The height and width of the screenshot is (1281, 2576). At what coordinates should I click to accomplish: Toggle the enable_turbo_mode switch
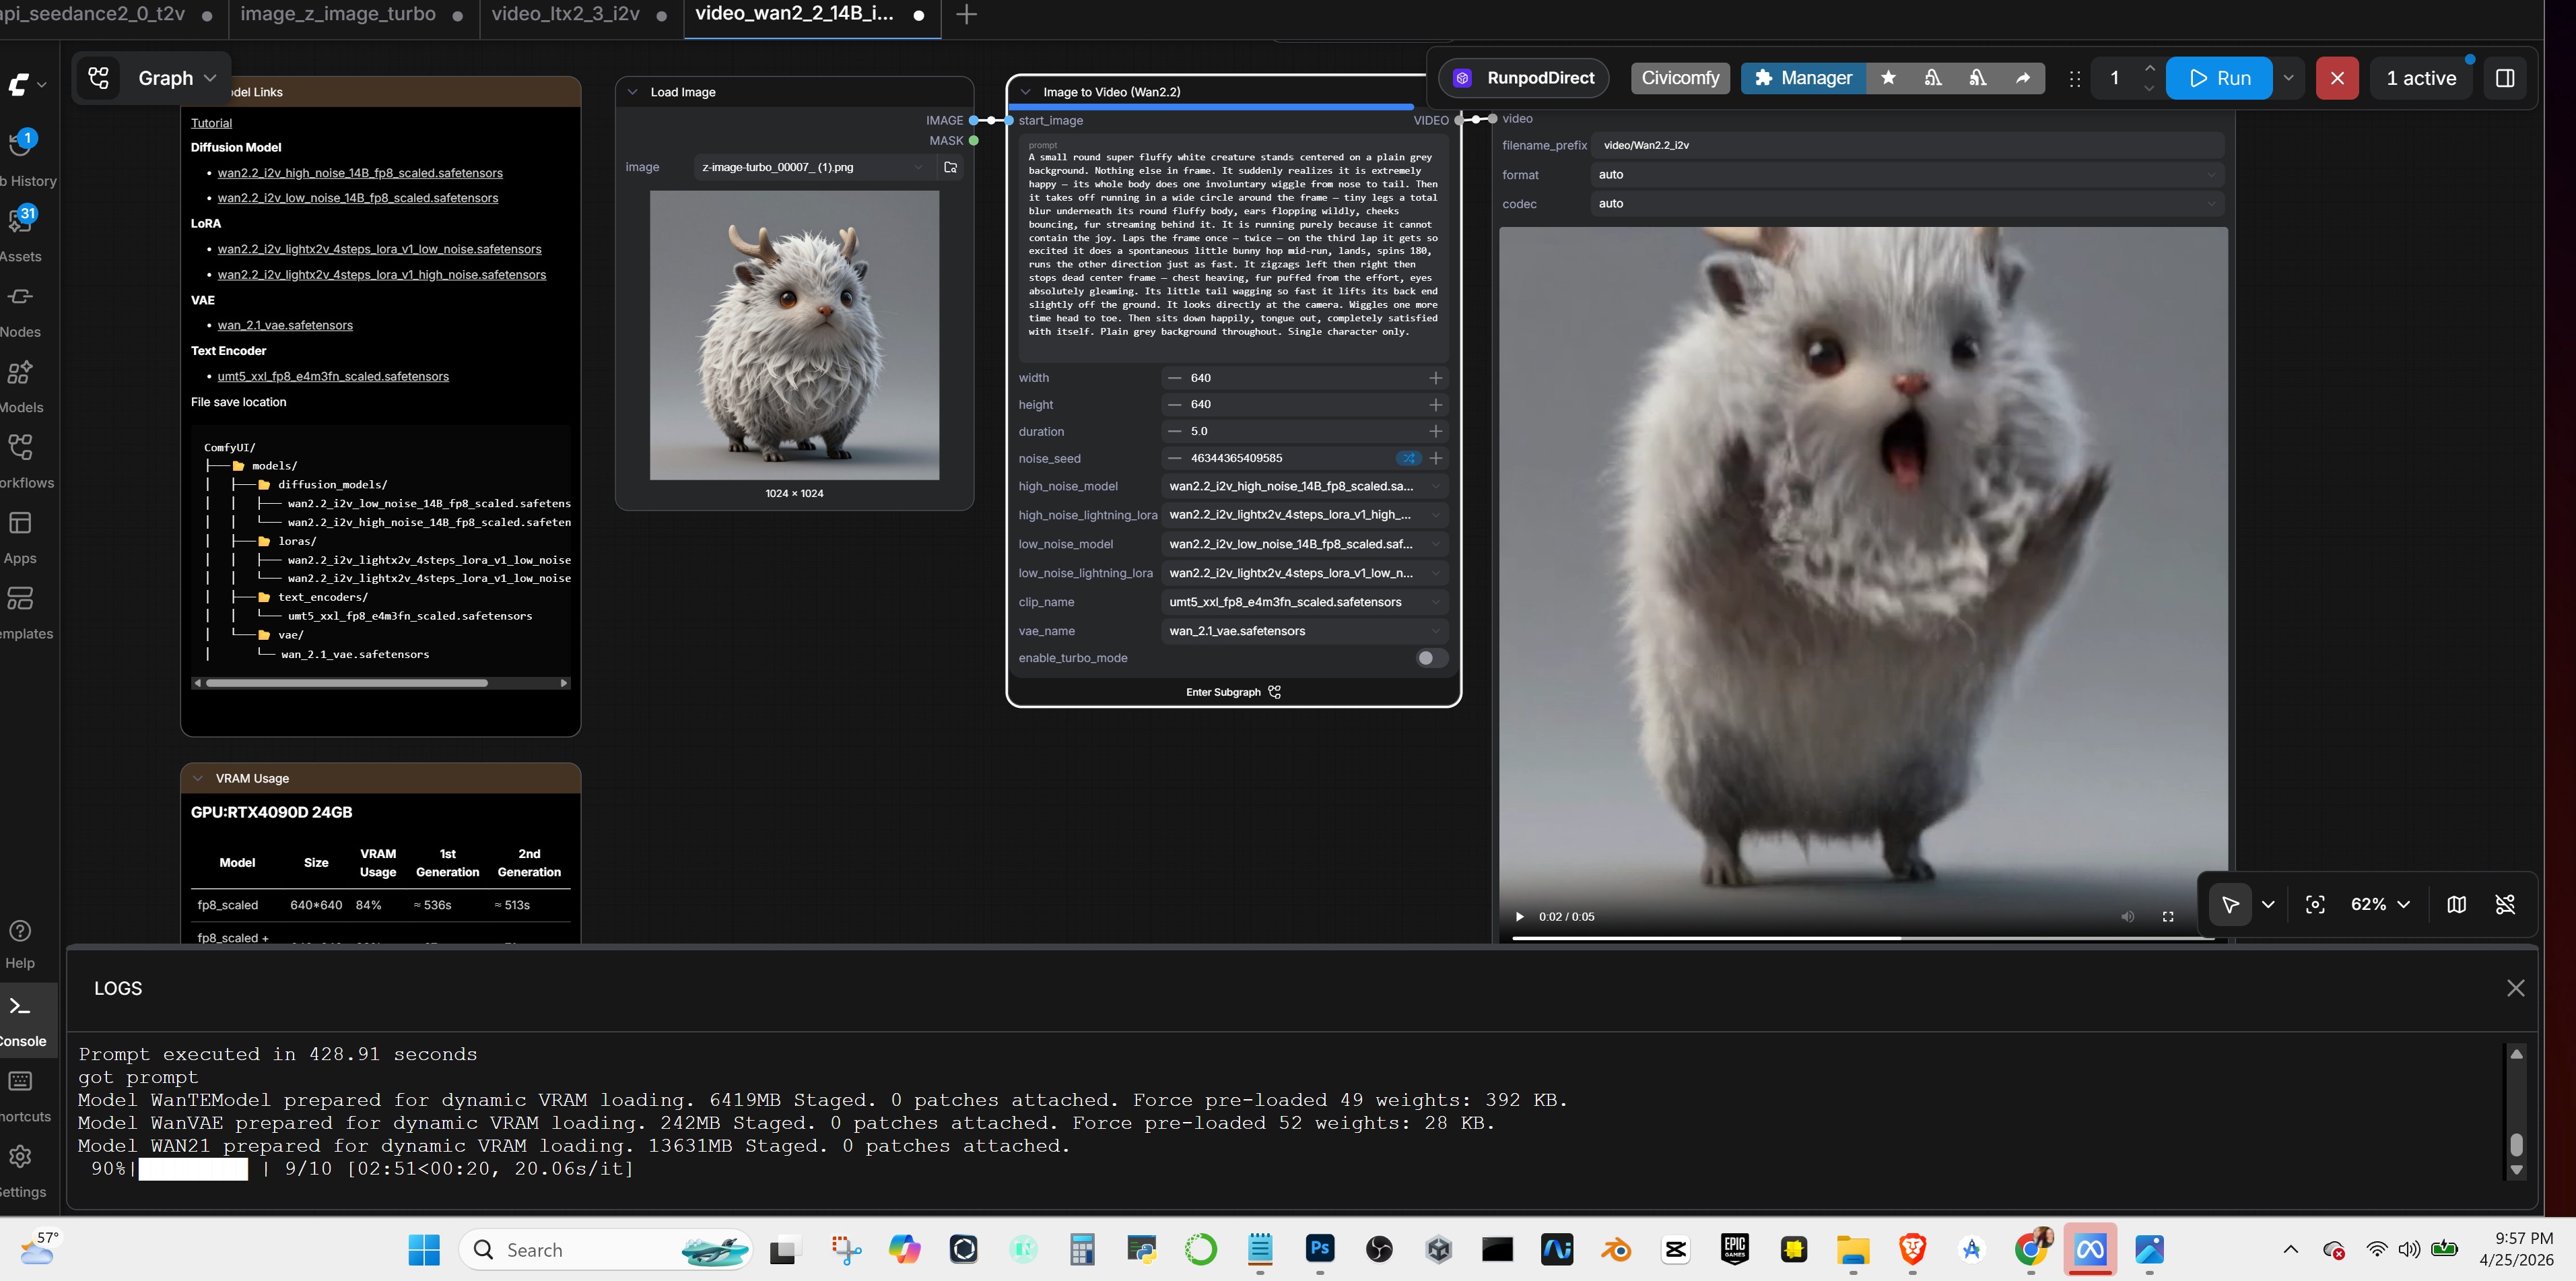1431,658
